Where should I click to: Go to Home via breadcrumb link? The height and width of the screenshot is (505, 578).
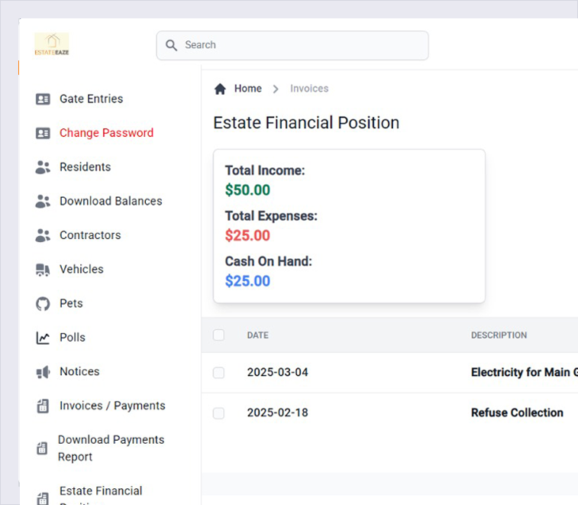247,89
